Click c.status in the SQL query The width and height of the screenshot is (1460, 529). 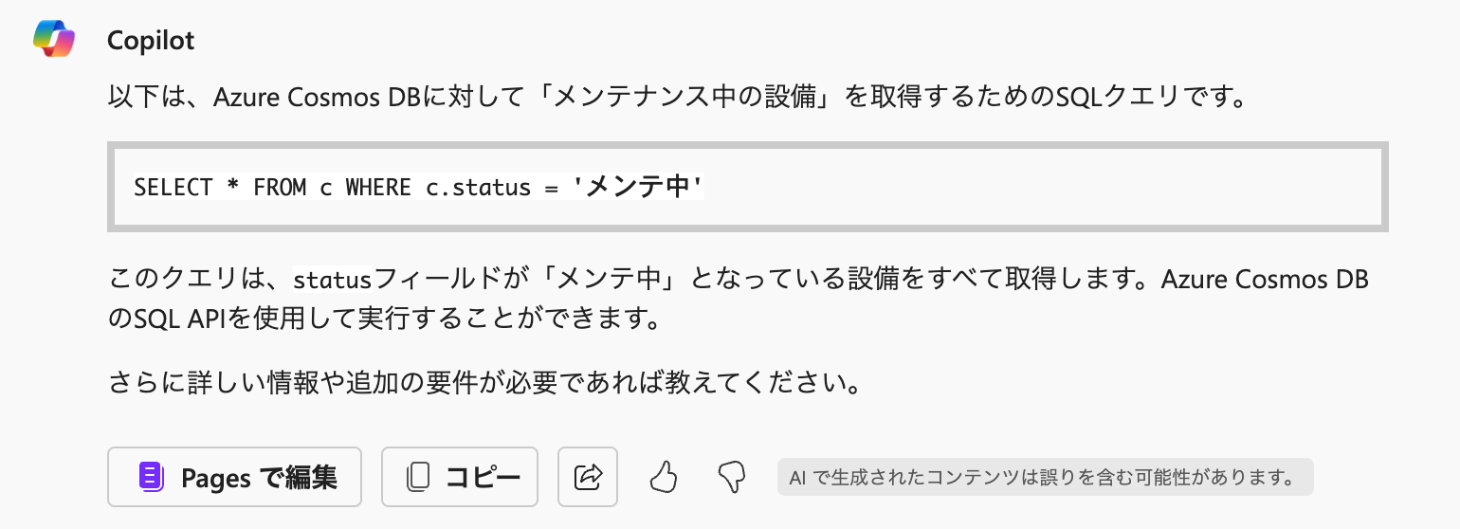[x=478, y=188]
